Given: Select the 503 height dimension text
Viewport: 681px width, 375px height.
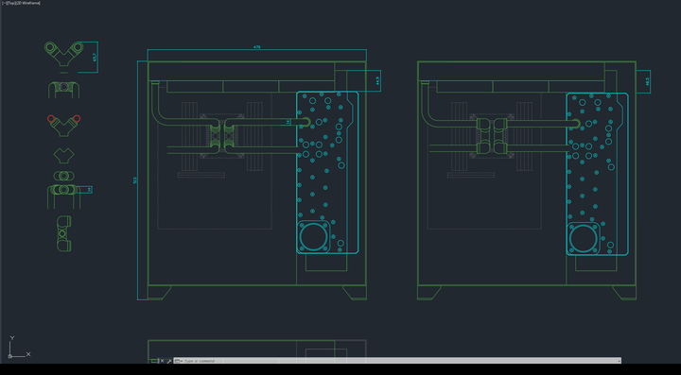Looking at the screenshot, I should (135, 179).
